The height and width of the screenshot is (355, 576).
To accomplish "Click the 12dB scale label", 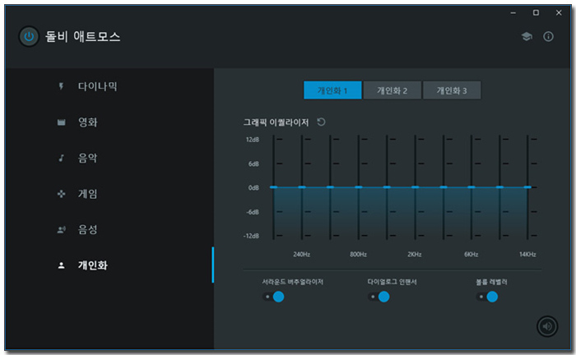I will click(253, 140).
